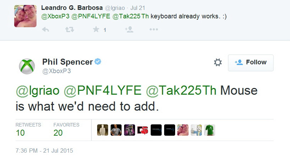Open the three-dot more menu on Leandro's tweet
The image size is (290, 159).
click(154, 29)
